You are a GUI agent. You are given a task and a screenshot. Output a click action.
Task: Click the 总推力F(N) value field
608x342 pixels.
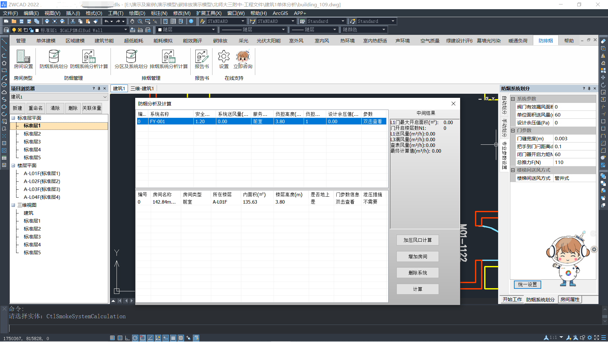[x=574, y=162]
